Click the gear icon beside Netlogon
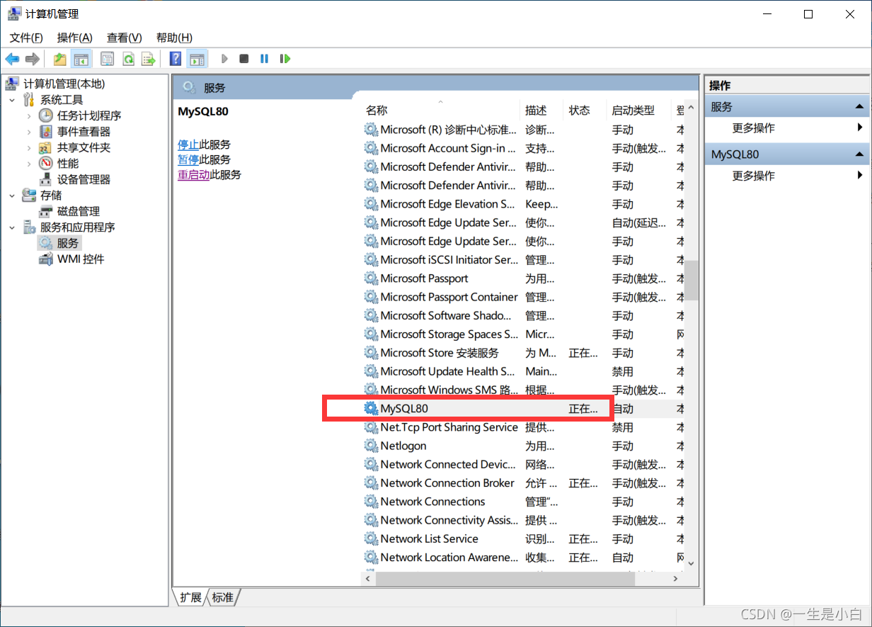The width and height of the screenshot is (872, 627). [371, 446]
